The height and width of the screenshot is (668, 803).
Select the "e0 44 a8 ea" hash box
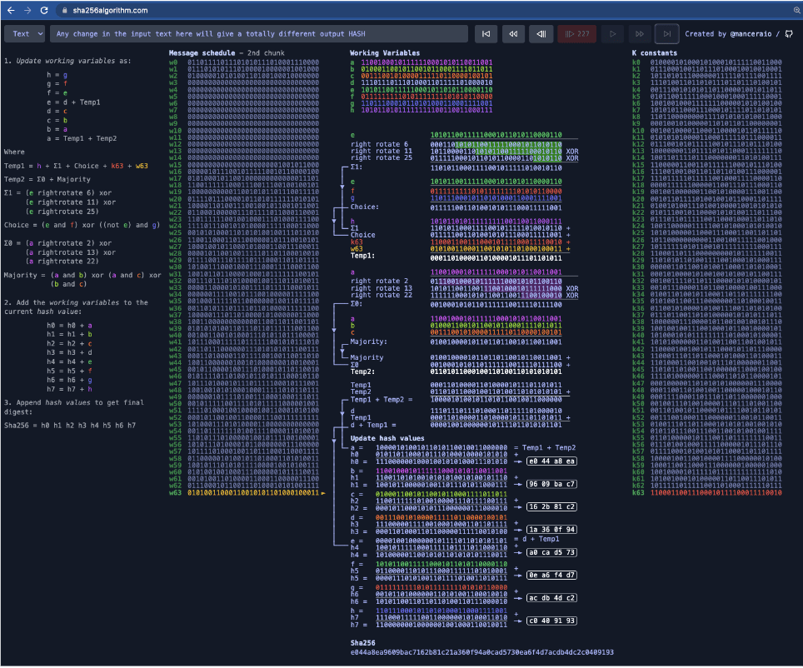click(551, 461)
